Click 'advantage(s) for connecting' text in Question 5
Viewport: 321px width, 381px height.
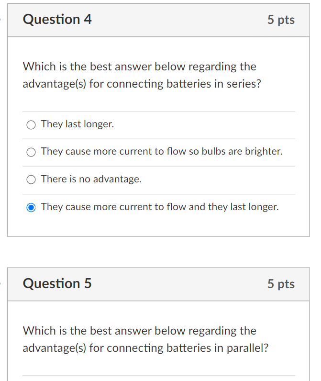click(x=93, y=348)
